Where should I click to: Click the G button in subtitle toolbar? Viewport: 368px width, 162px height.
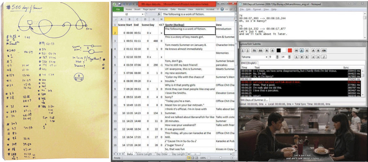click(x=307, y=51)
